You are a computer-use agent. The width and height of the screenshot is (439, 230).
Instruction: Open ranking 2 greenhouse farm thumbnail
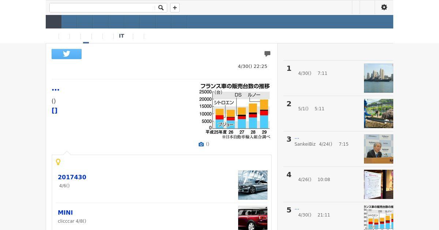point(379,114)
